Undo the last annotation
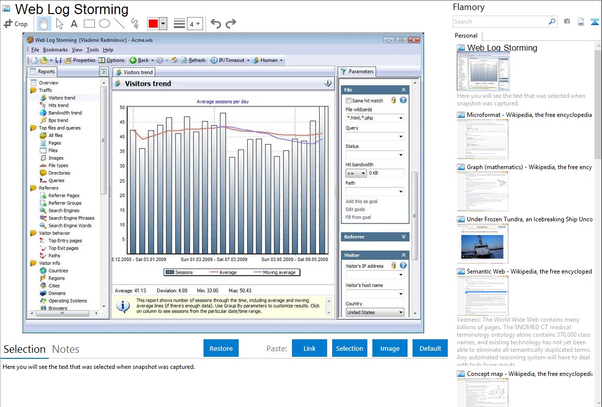Viewport: 602px width, 407px height. pos(216,24)
